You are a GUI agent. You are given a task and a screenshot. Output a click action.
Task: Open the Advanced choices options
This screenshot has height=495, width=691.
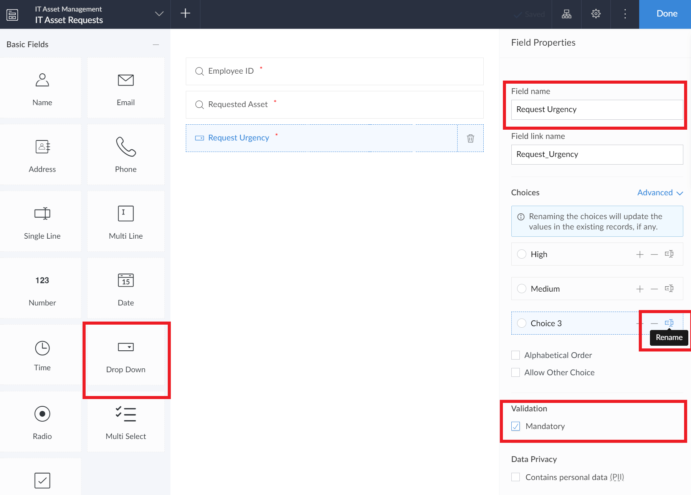coord(656,192)
